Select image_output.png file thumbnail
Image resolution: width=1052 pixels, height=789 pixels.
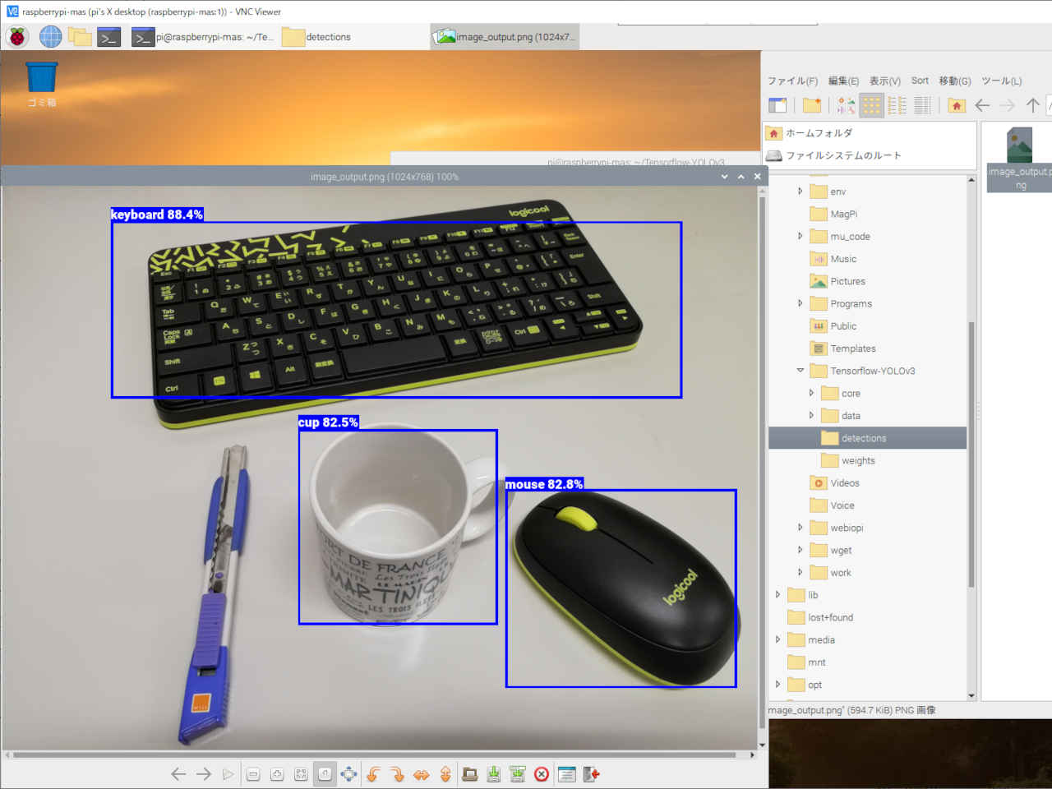coord(1020,159)
